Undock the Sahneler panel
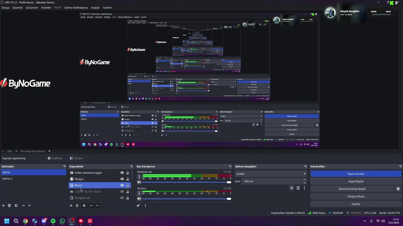Viewport: 403px width, 226px height. click(x=64, y=166)
